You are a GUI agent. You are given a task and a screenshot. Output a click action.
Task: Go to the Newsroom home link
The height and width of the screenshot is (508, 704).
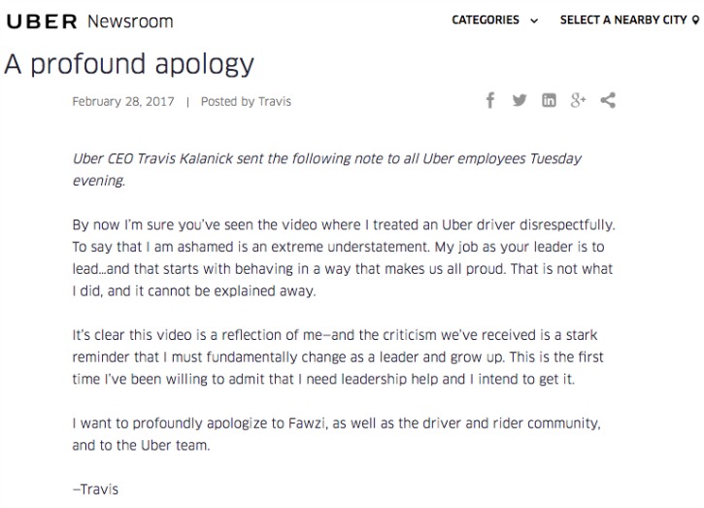(x=130, y=21)
